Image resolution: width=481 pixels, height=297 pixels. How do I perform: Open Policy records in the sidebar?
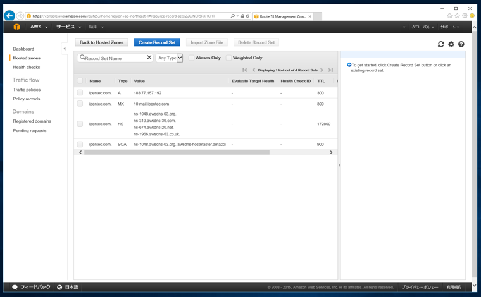(x=27, y=99)
